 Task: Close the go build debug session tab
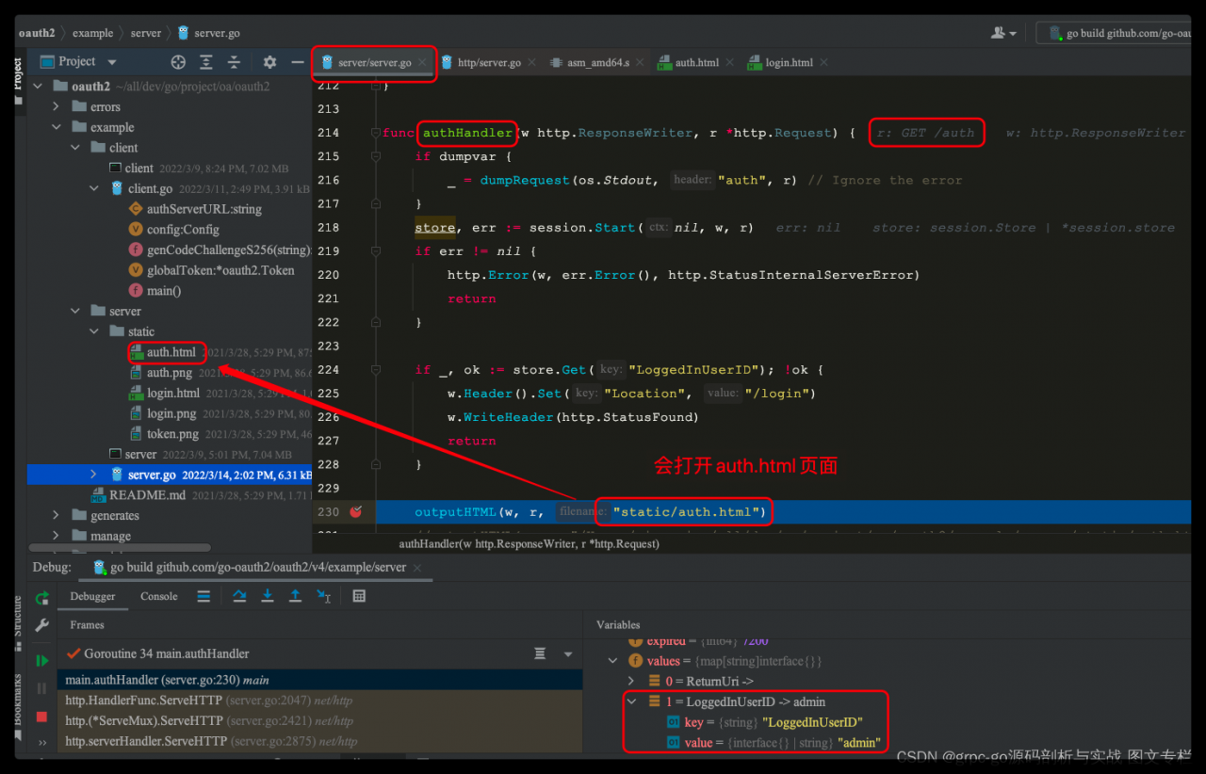418,568
